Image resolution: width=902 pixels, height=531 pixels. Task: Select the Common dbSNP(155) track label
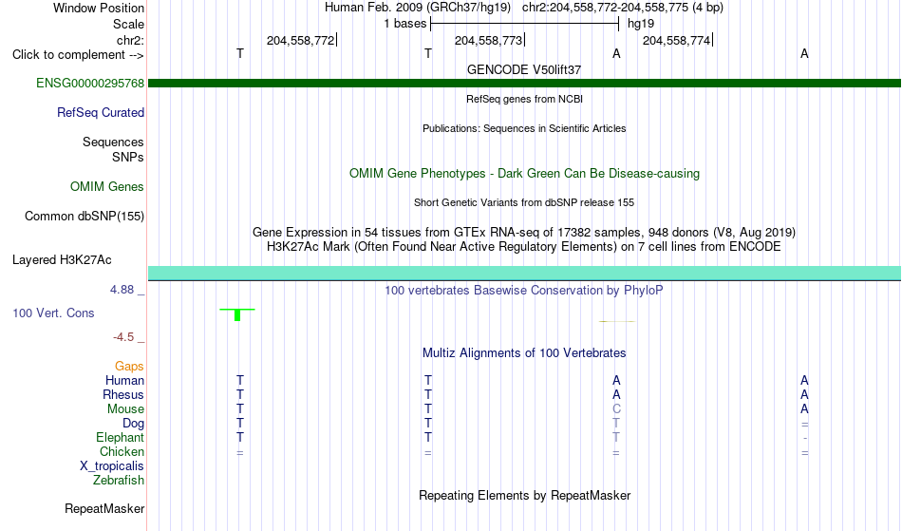[85, 217]
